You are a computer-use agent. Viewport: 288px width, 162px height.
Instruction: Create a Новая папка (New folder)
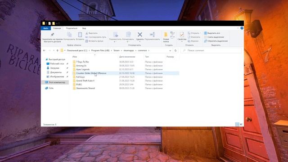(166, 37)
